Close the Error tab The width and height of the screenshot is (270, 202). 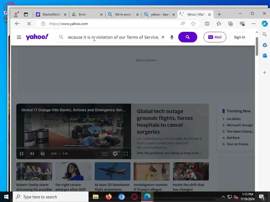pyautogui.click(x=102, y=15)
